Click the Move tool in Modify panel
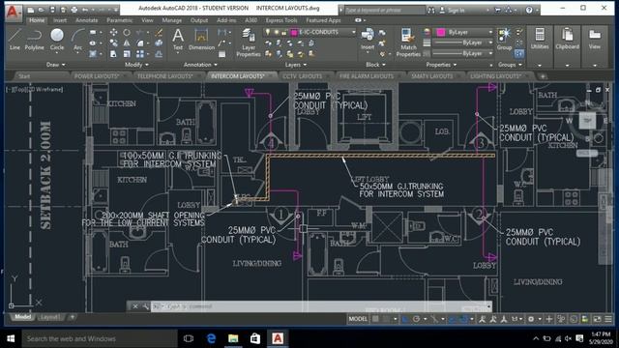The width and height of the screenshot is (619, 348). coord(113,32)
